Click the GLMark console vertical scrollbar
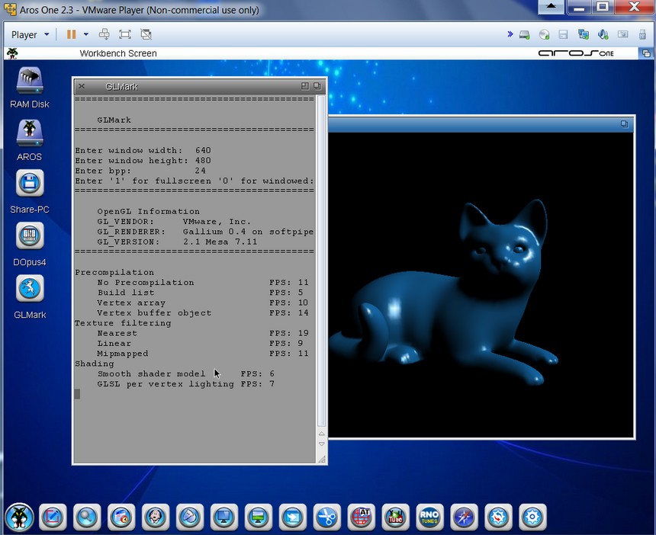 321,259
